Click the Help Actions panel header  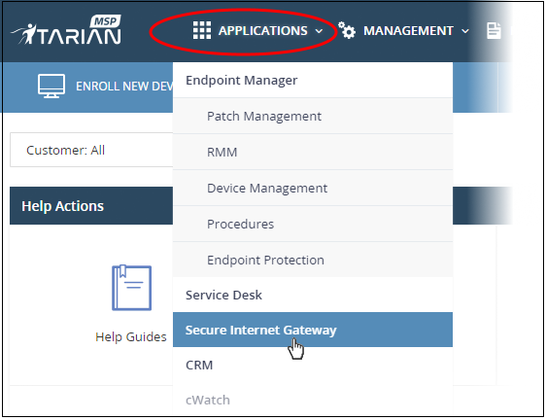pyautogui.click(x=91, y=206)
